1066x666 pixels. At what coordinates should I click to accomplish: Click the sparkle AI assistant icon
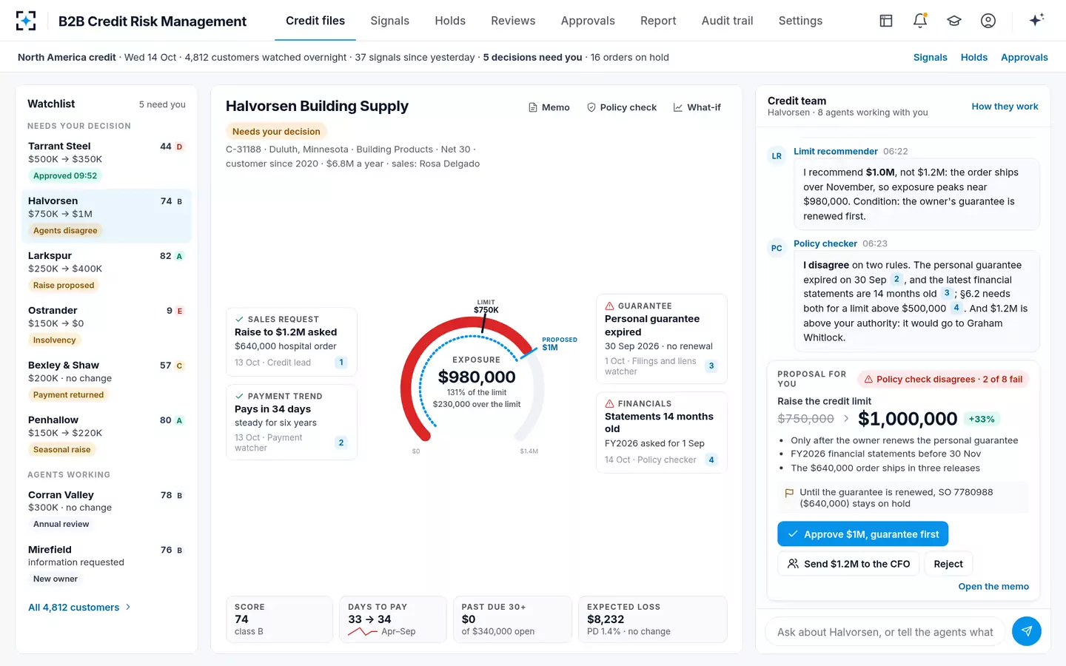[x=1036, y=20]
